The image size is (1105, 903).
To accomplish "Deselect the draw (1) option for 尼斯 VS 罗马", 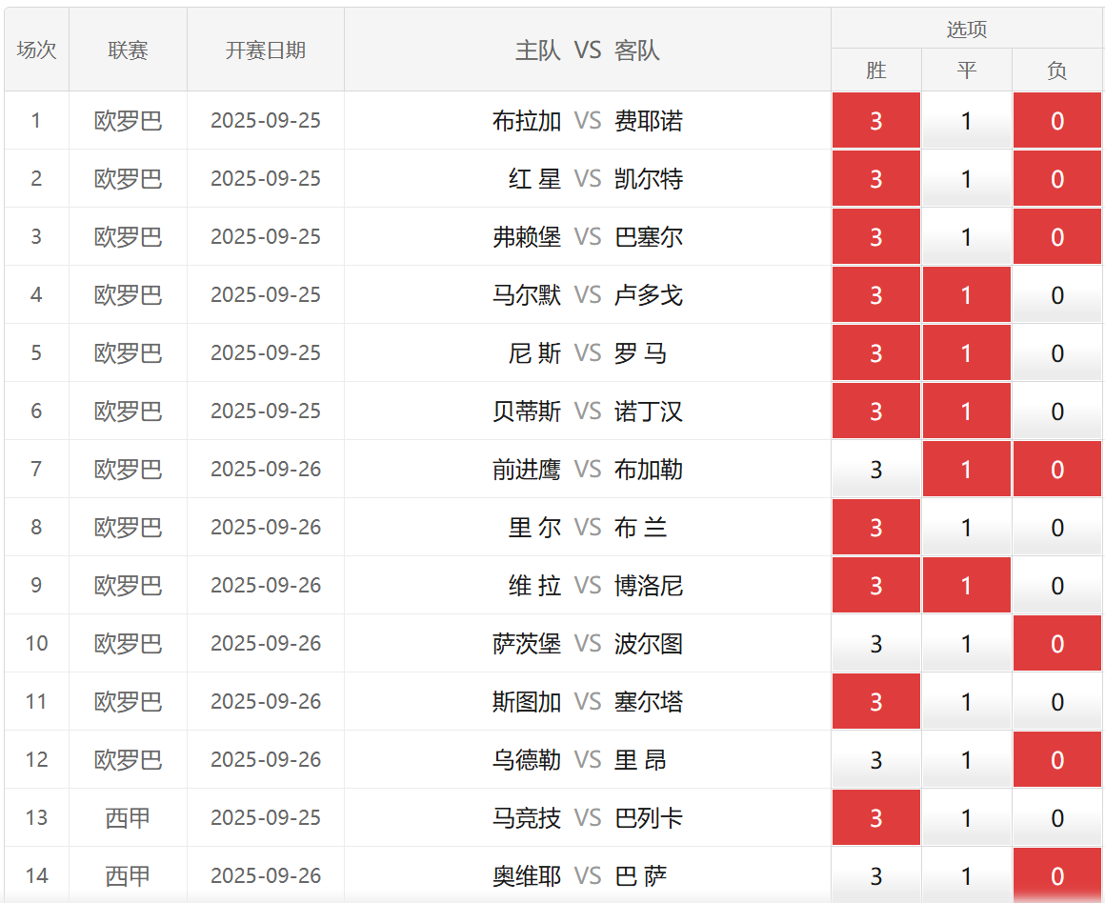I will pos(966,353).
